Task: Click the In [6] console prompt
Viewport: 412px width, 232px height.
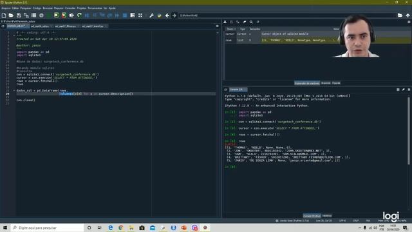Action: (x=230, y=167)
